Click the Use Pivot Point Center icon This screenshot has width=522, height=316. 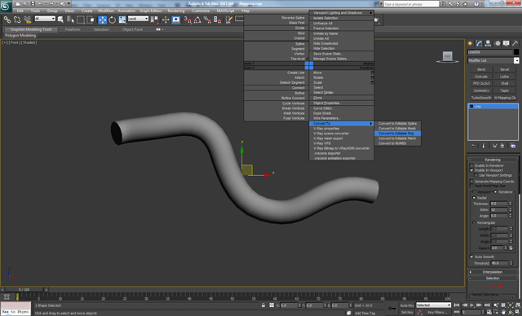coord(154,20)
